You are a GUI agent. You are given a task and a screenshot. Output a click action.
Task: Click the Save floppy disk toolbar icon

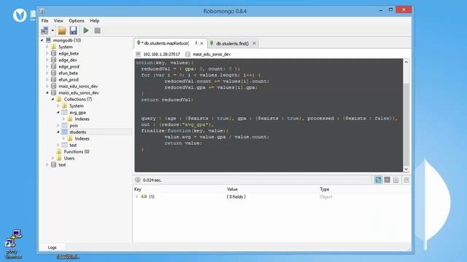point(73,31)
